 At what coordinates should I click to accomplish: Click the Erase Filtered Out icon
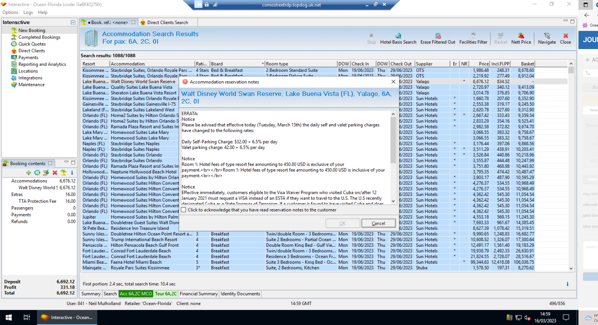(438, 36)
